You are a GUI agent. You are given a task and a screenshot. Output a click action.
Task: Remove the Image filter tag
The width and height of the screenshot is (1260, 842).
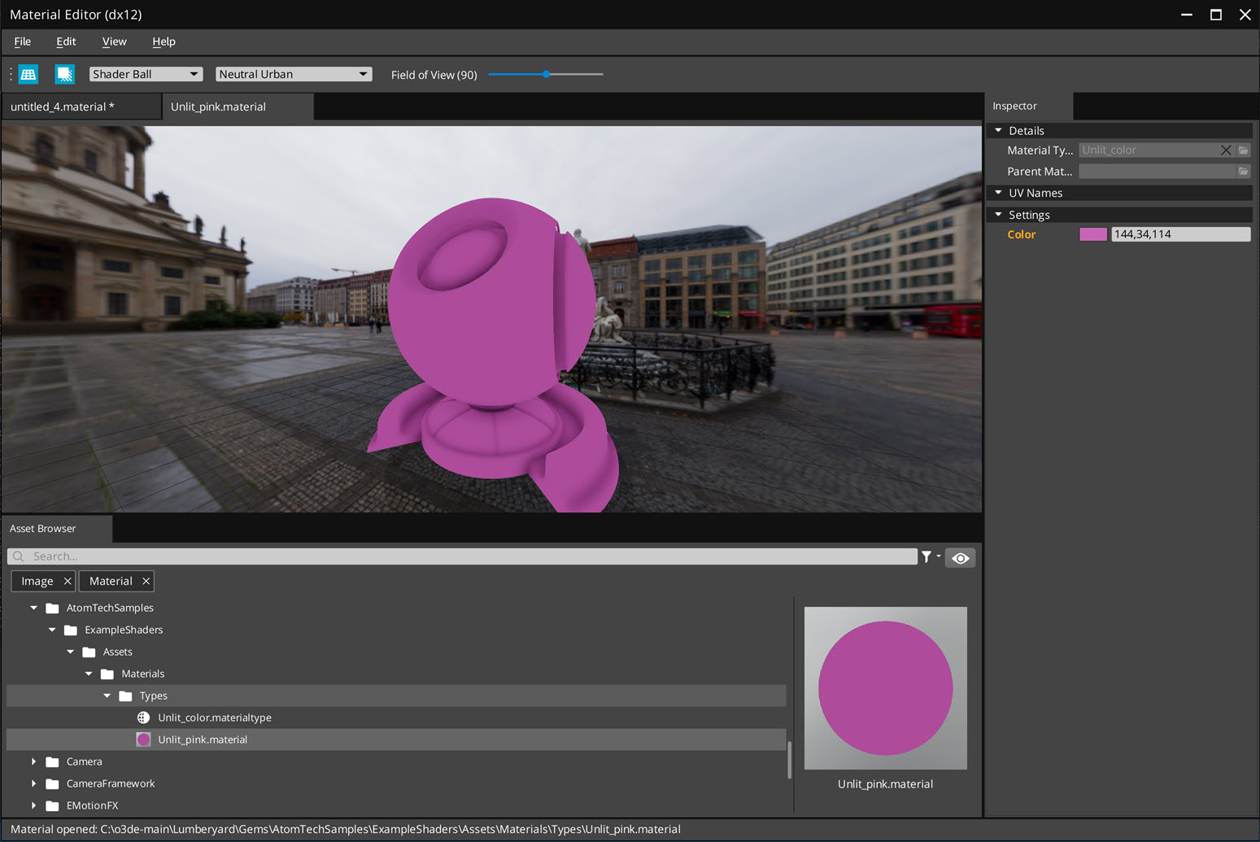[68, 581]
